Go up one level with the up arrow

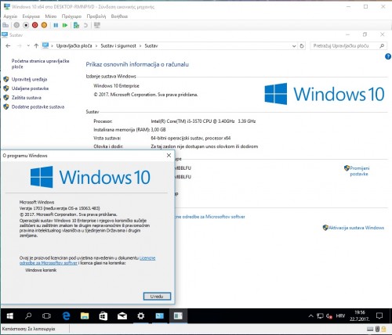point(36,46)
